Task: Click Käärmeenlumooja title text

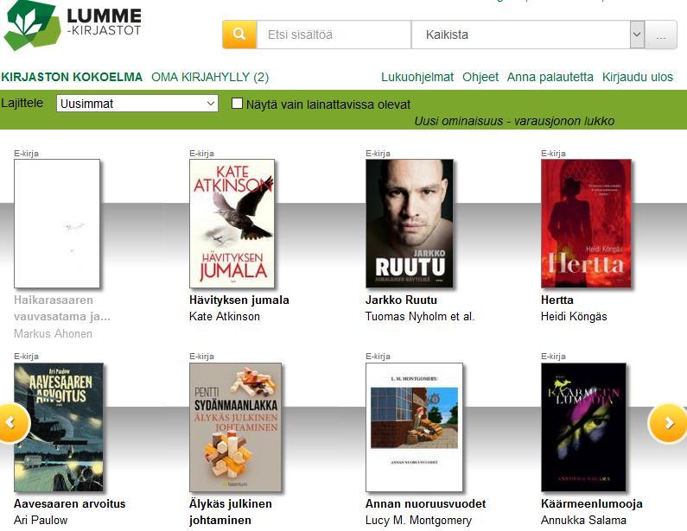Action: click(x=592, y=503)
